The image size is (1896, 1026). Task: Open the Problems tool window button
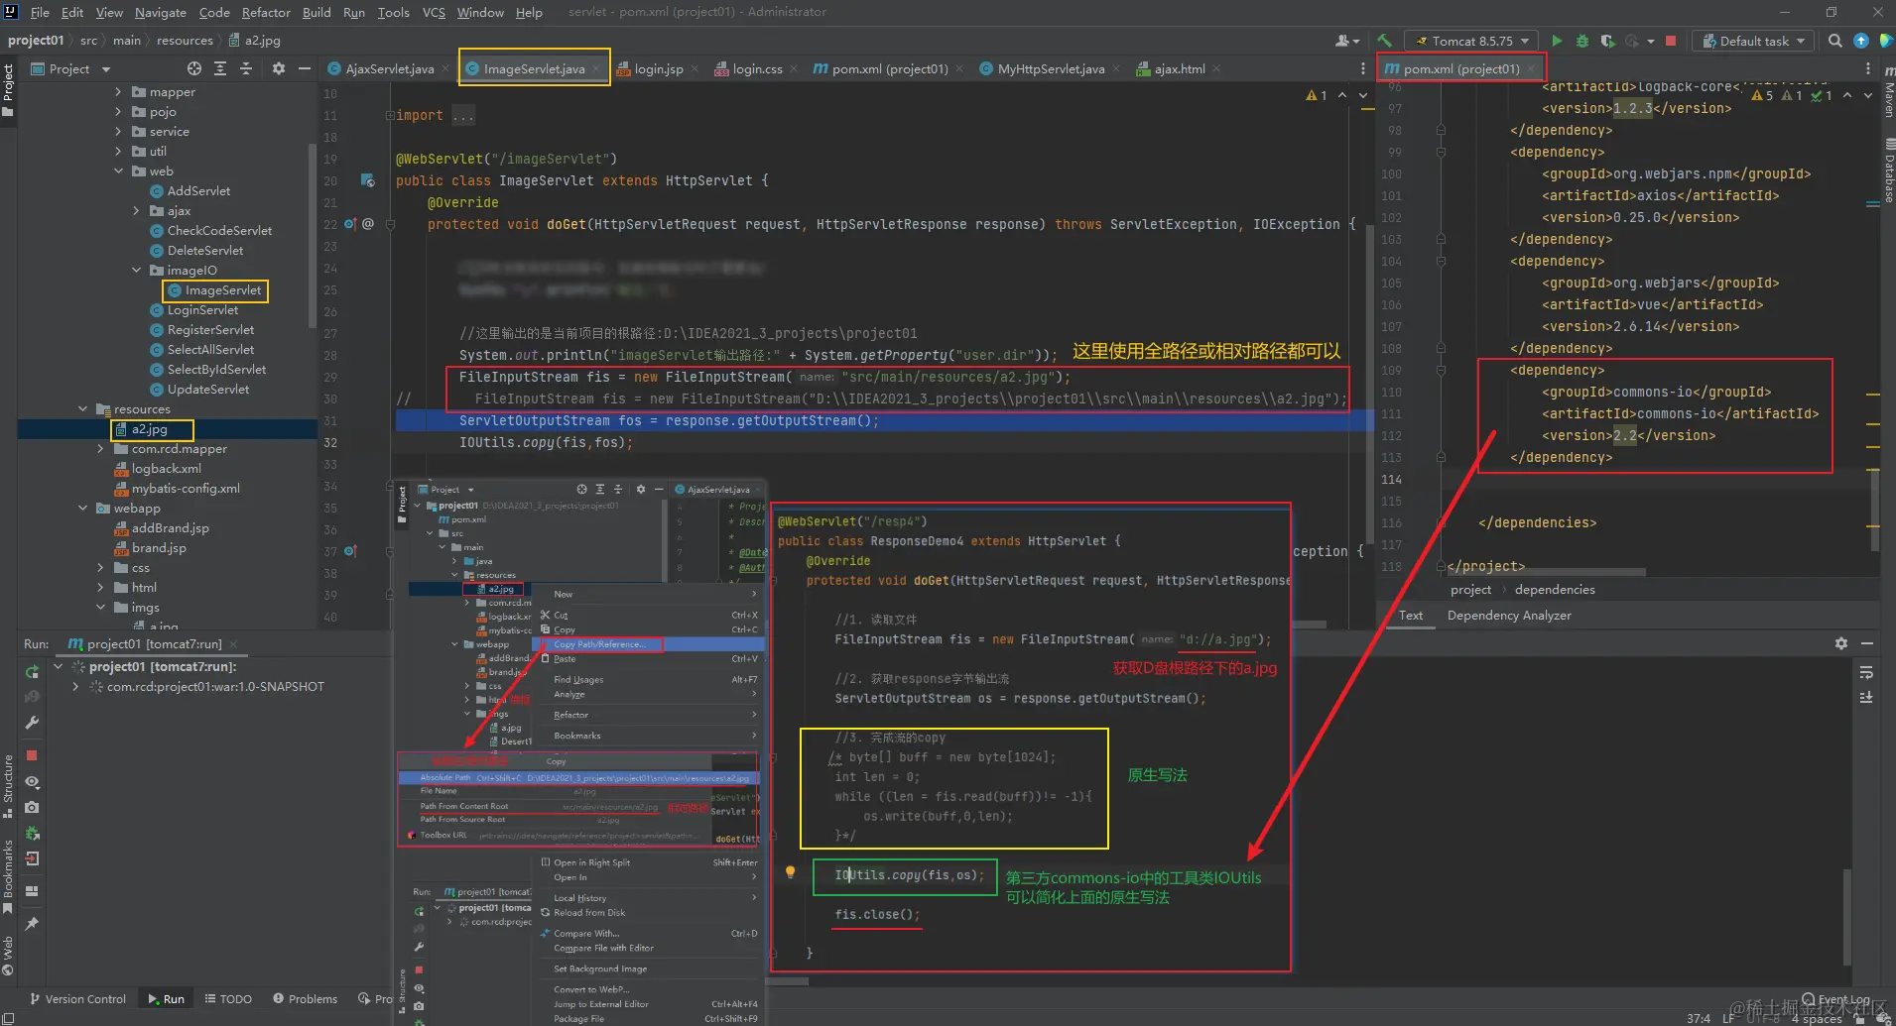point(305,998)
